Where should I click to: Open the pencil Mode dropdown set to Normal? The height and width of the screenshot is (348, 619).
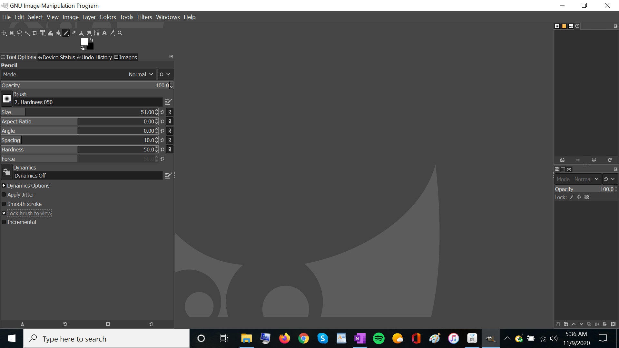[x=141, y=74]
